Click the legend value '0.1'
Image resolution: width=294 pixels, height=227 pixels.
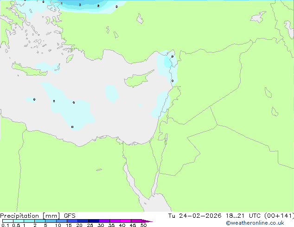coord(5,225)
